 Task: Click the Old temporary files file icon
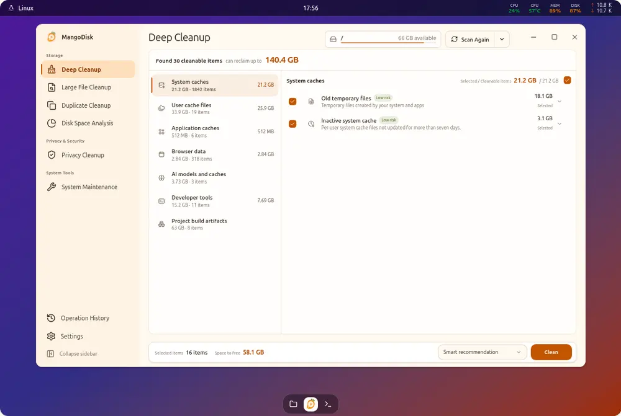[x=311, y=102]
